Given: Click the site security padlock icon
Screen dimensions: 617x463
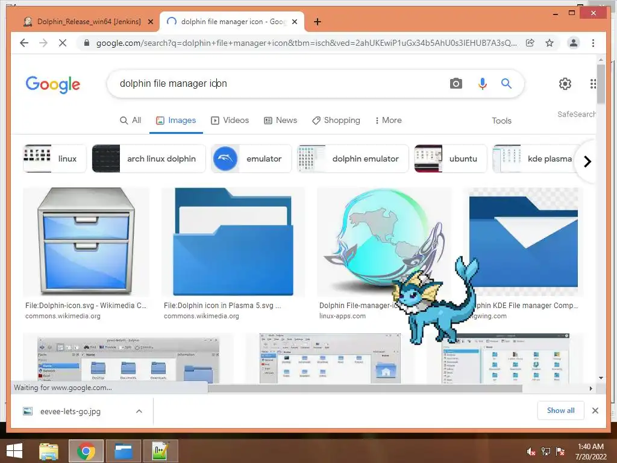Looking at the screenshot, I should tap(87, 43).
